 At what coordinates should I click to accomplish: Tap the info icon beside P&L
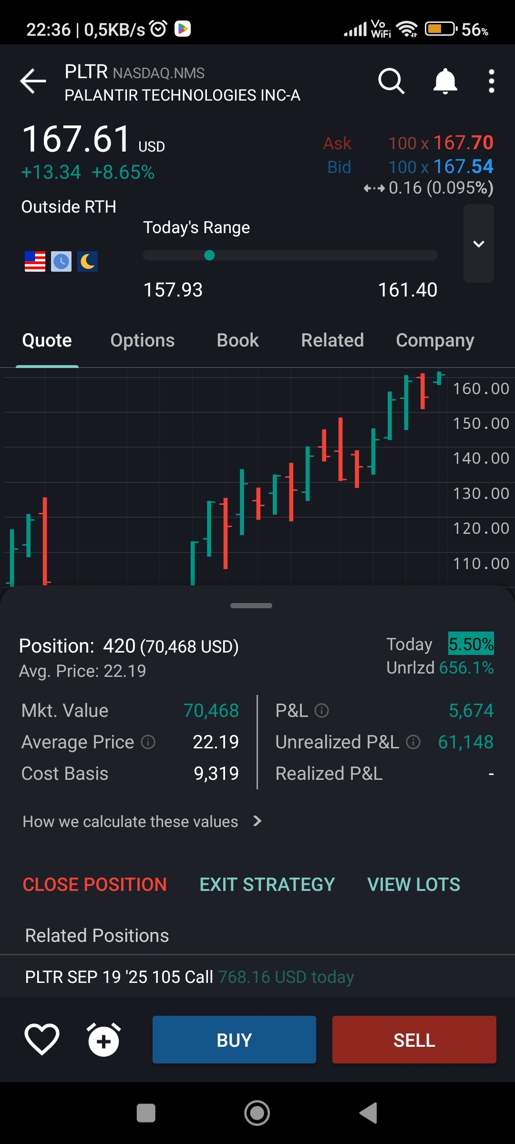pyautogui.click(x=322, y=711)
